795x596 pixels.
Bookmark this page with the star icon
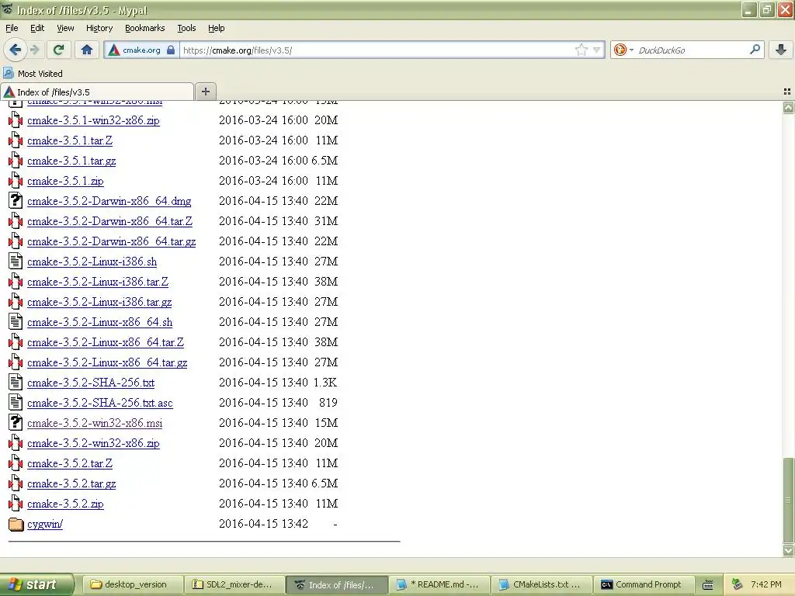(581, 50)
